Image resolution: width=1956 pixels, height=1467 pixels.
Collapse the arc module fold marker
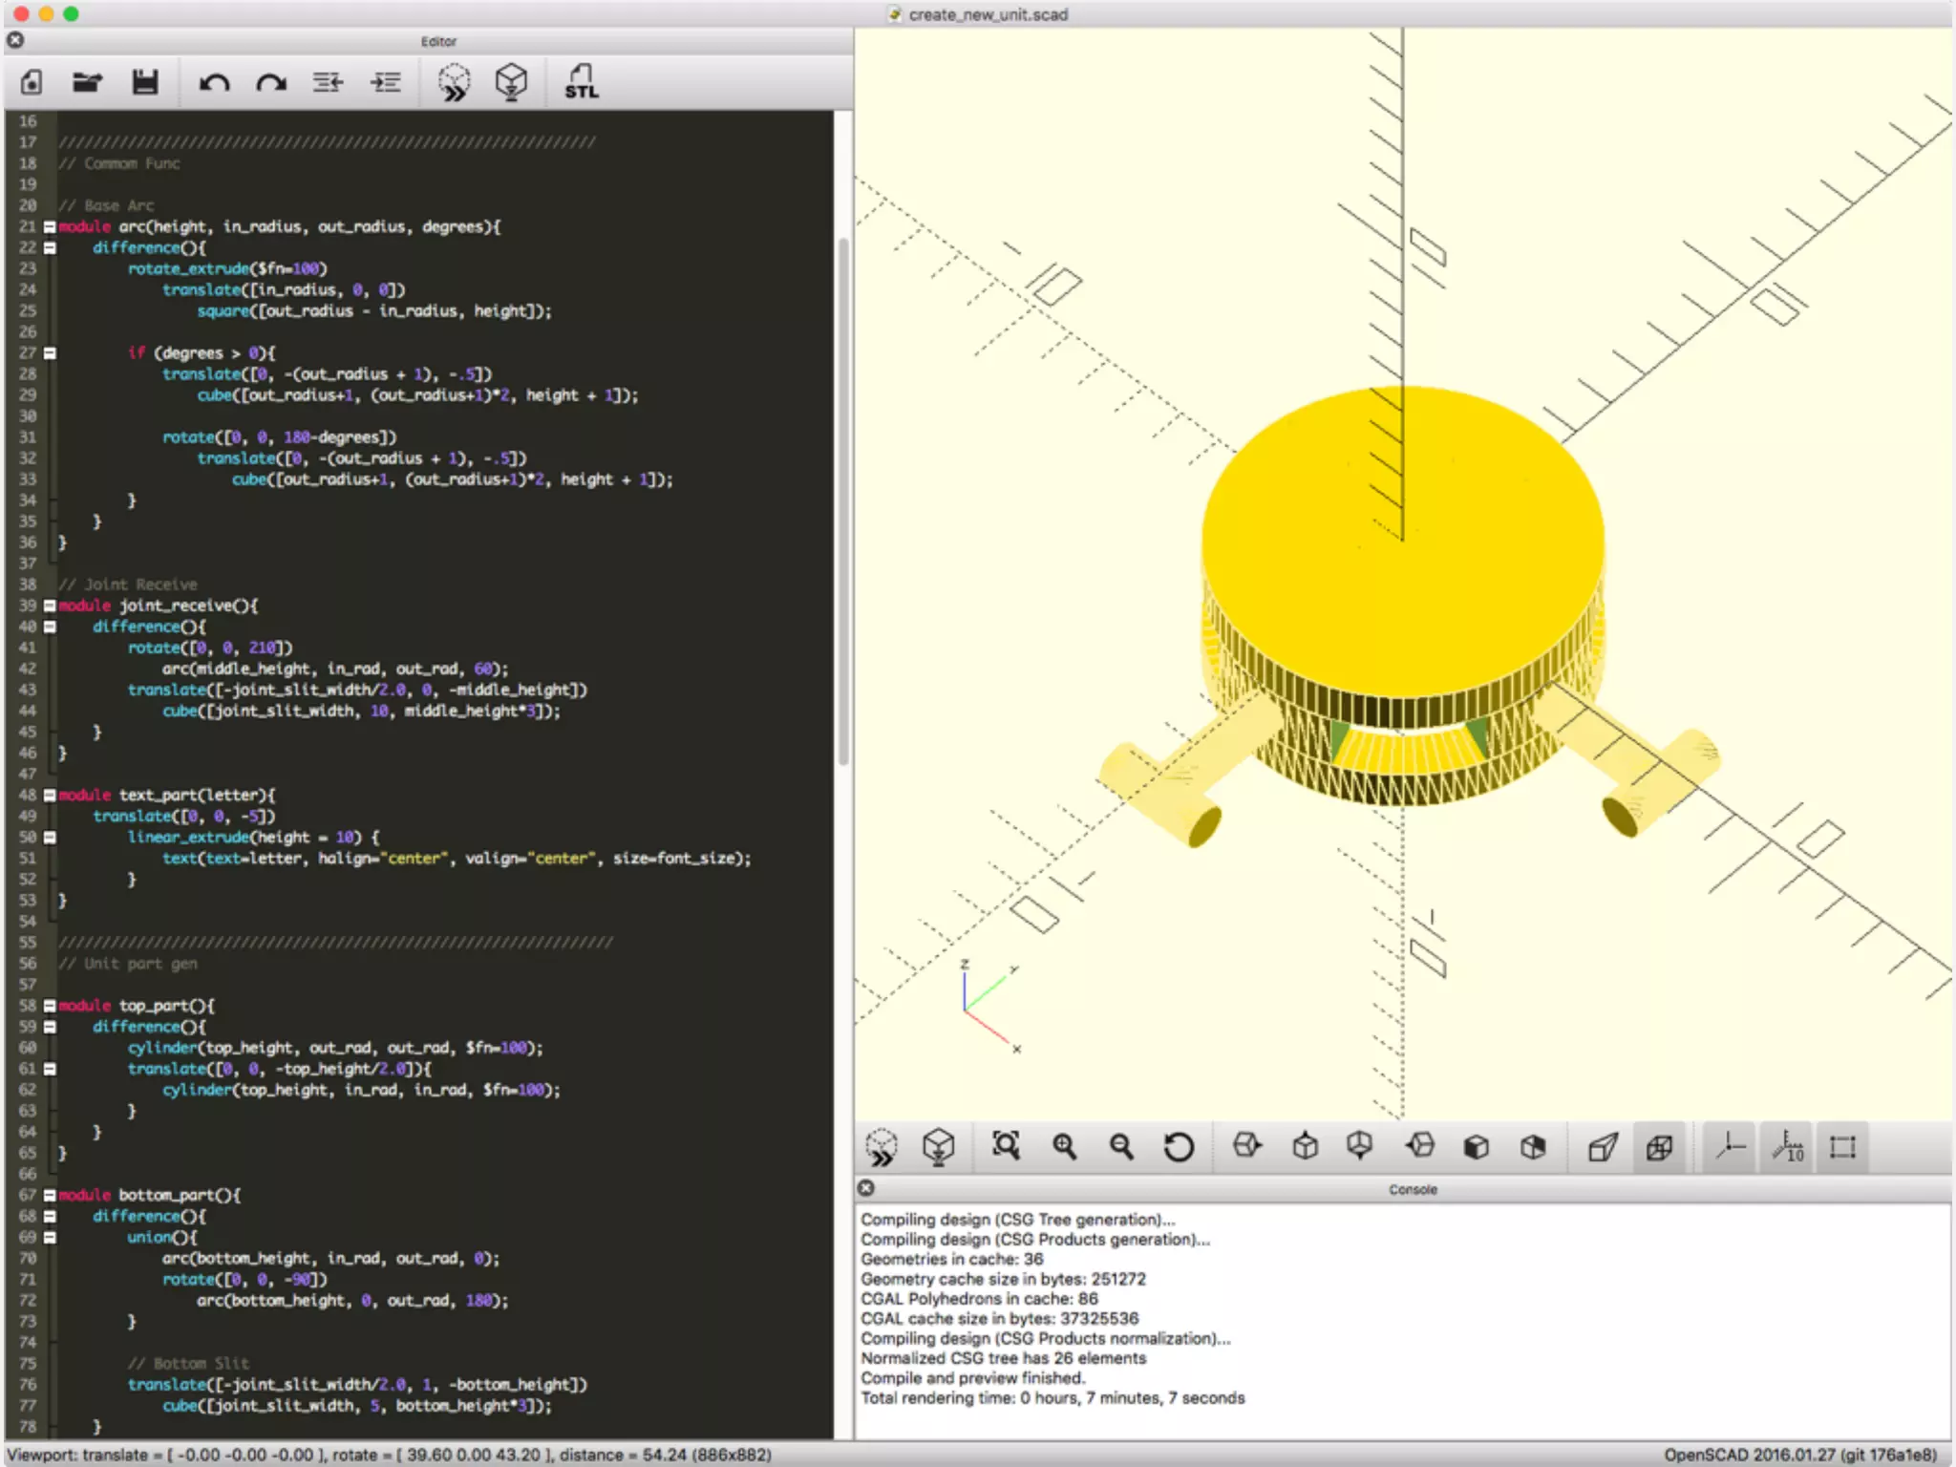tap(50, 227)
